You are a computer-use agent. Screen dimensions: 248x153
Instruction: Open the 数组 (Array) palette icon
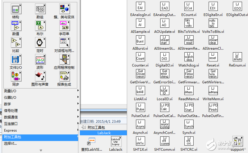[40, 9]
